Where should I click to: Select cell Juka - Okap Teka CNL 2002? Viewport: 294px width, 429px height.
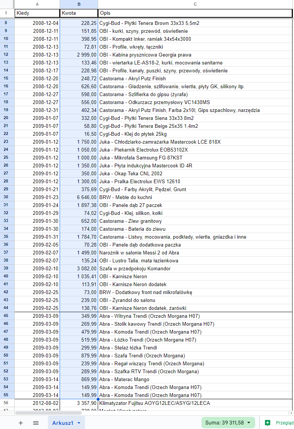(x=195, y=173)
